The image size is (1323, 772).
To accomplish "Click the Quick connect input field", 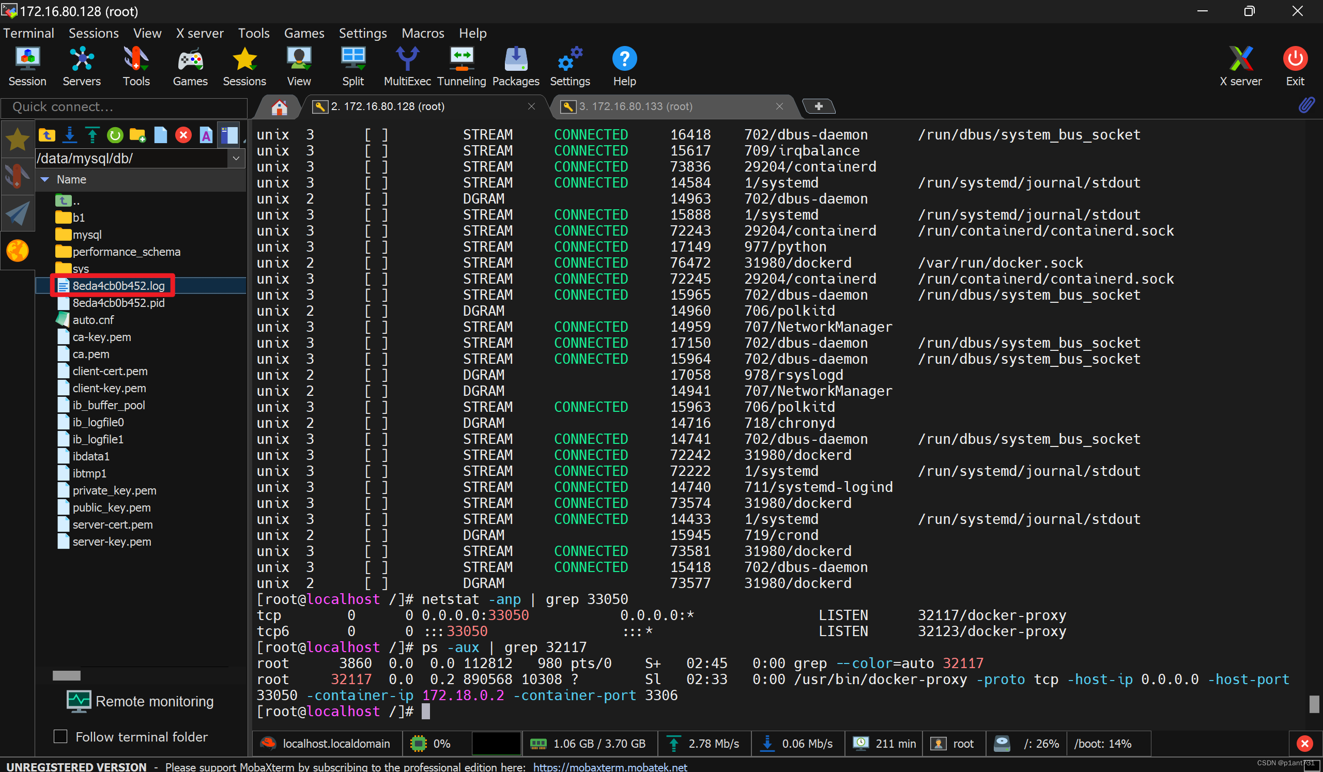I will (x=124, y=107).
